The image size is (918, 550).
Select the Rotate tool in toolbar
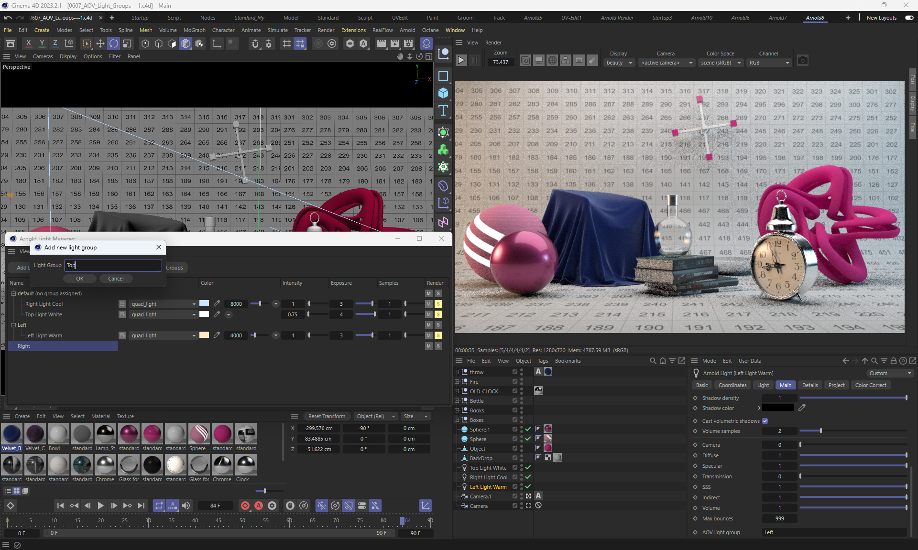point(113,43)
